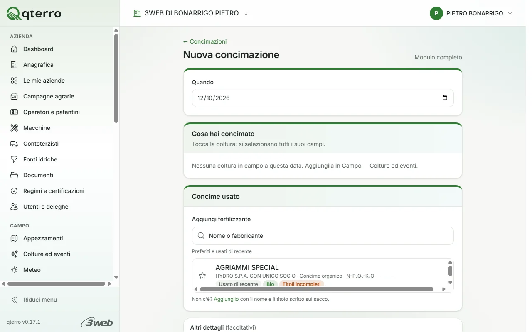Click the Bio tag
Image resolution: width=532 pixels, height=332 pixels.
tap(270, 284)
